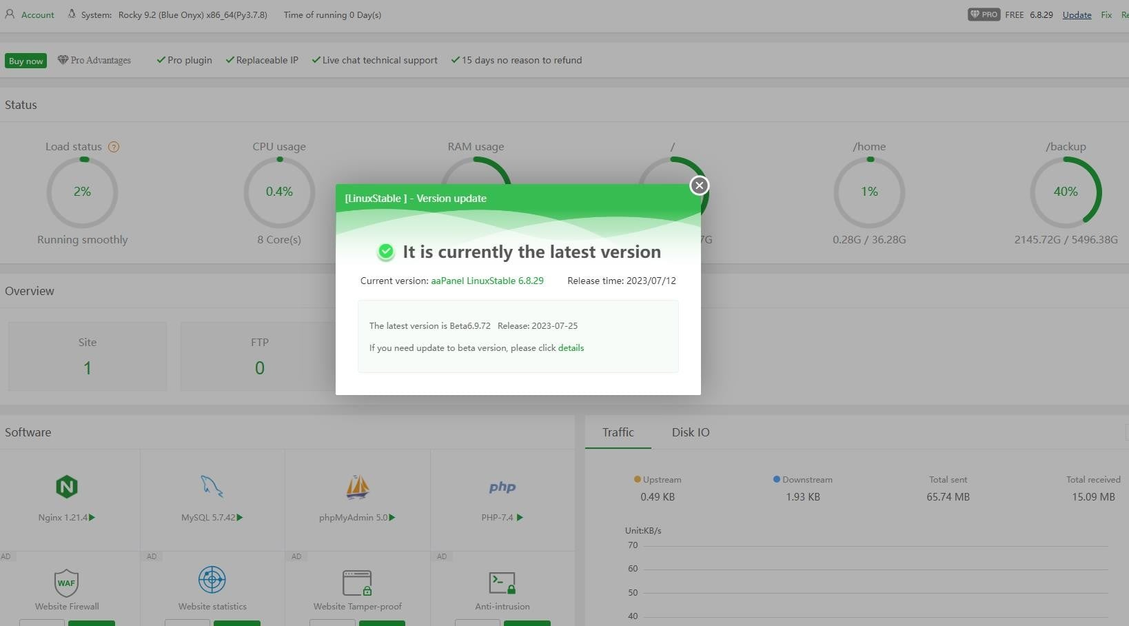Image resolution: width=1129 pixels, height=626 pixels.
Task: Click the 2145.72G / 5496.38G backup usage text
Action: point(1066,240)
